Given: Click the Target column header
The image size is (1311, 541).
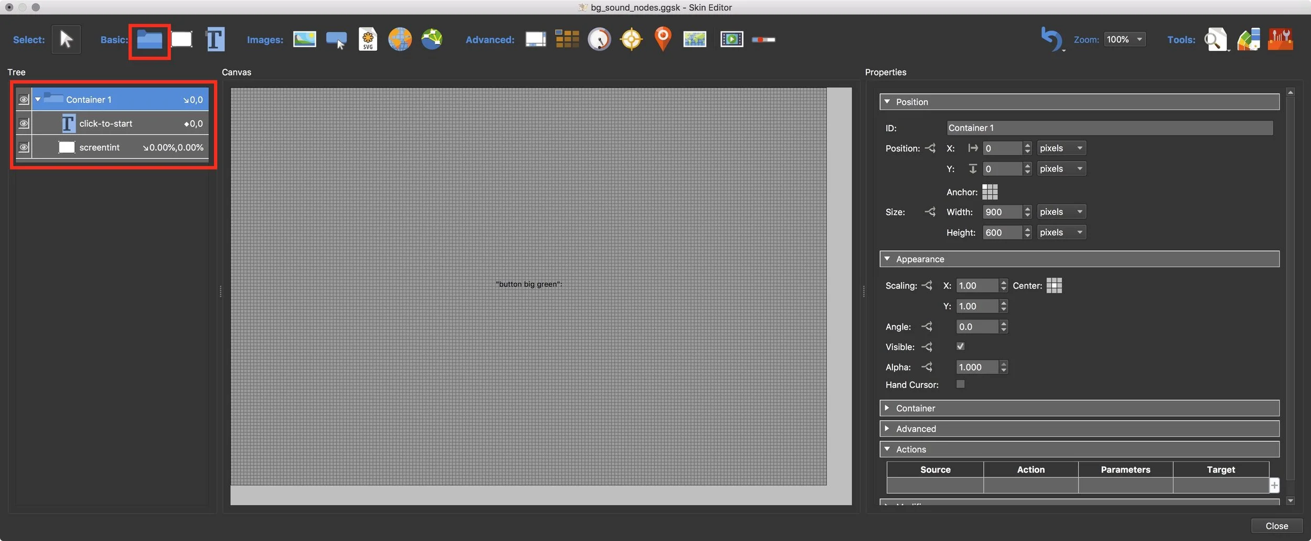Looking at the screenshot, I should 1221,469.
